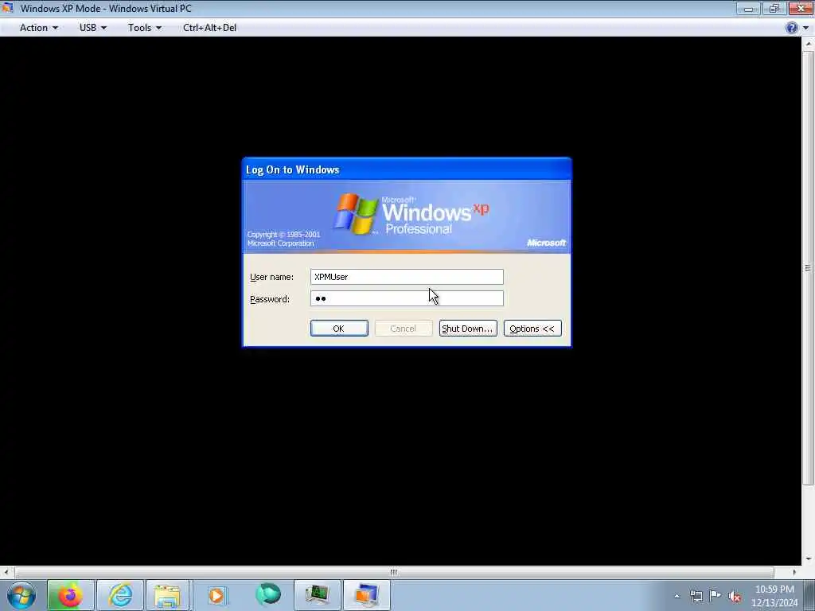Click the OK button to log on

pos(339,329)
